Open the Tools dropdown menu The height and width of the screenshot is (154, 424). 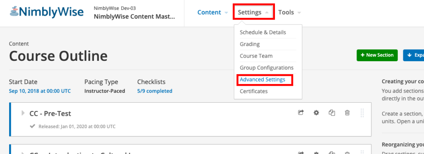click(x=289, y=12)
